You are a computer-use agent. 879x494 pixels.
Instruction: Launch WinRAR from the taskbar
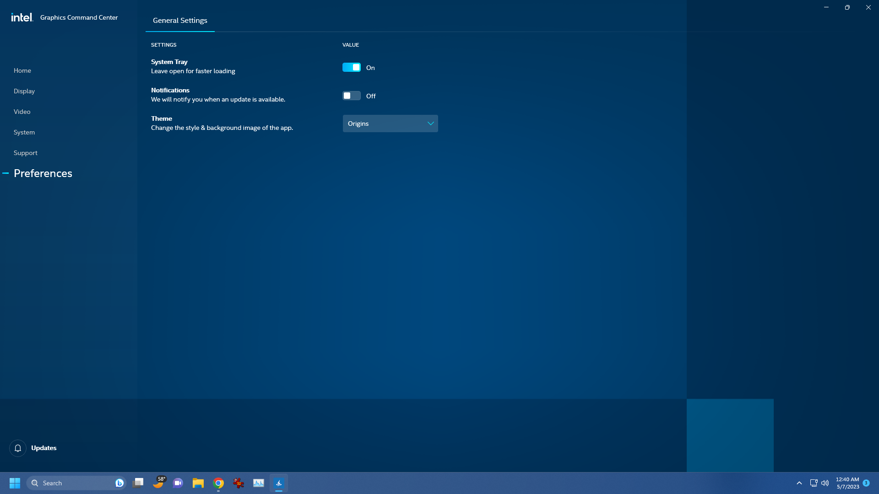[x=238, y=483]
